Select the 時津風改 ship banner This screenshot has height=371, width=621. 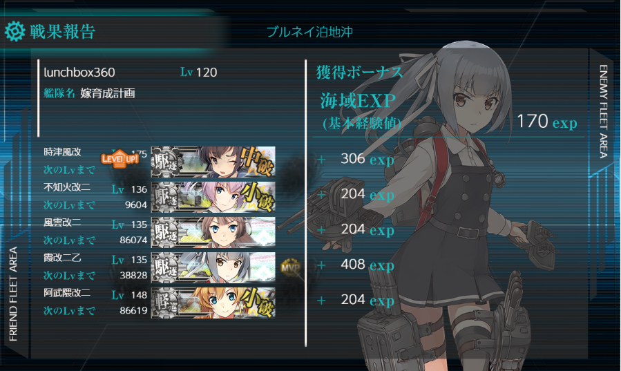pos(213,162)
